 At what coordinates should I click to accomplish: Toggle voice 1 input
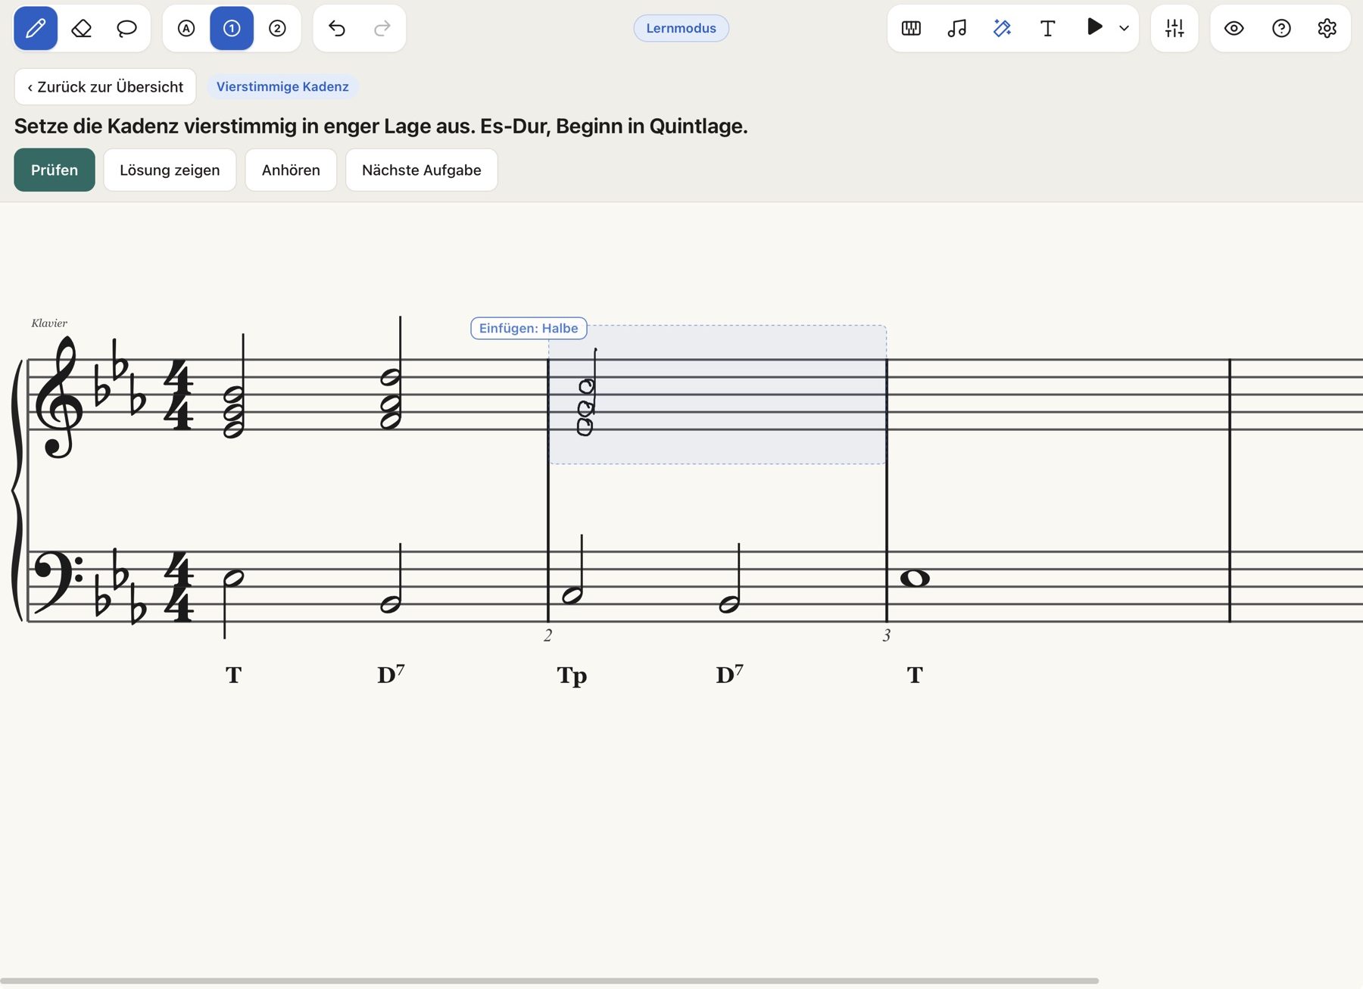[232, 29]
